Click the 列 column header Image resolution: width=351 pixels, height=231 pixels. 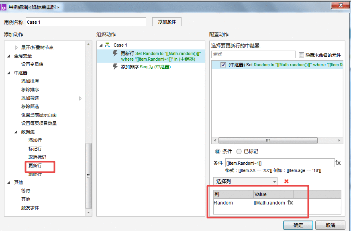(233, 194)
